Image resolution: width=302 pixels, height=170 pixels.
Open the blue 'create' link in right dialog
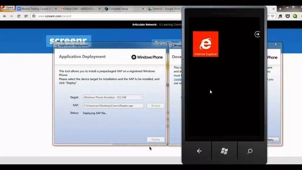(177, 79)
